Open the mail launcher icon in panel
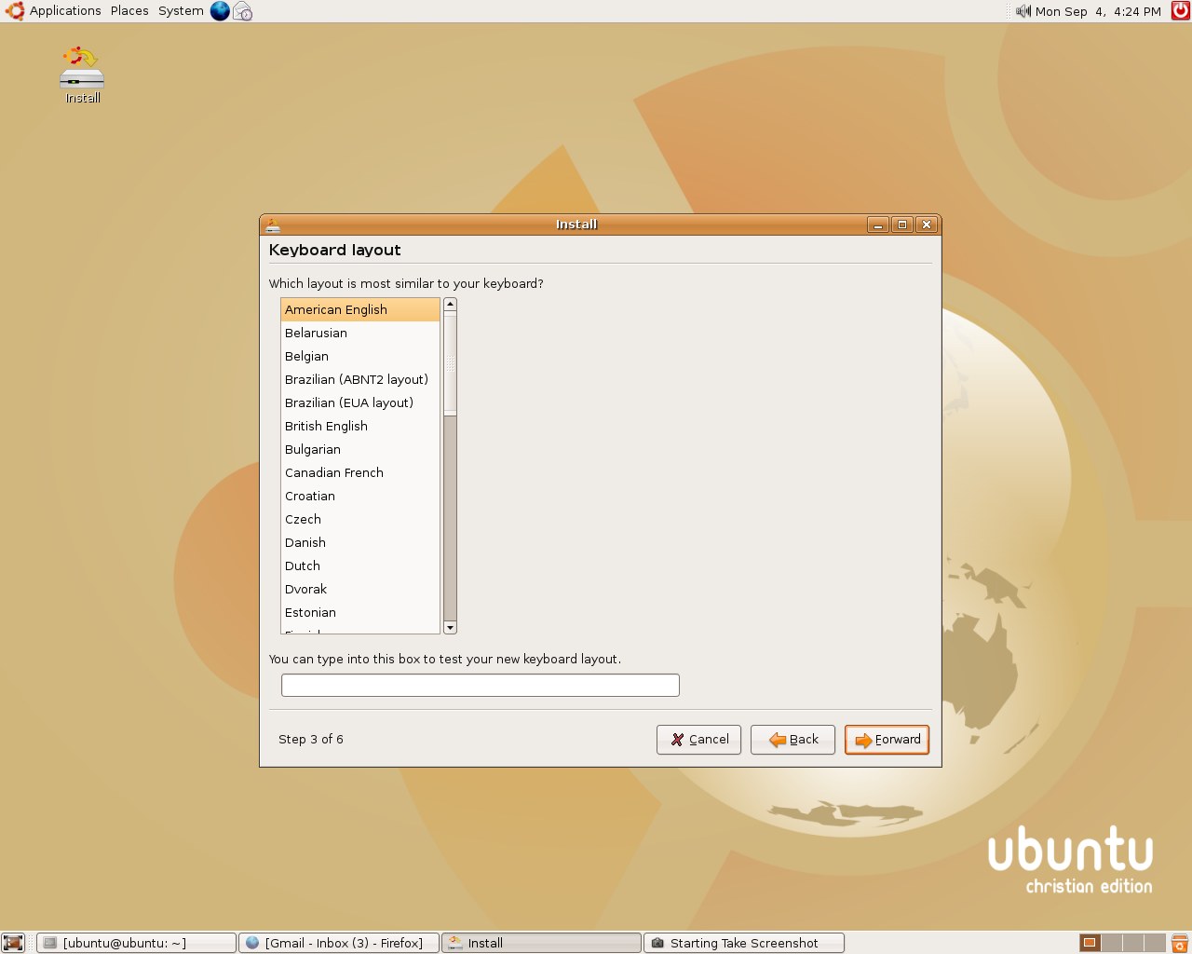This screenshot has width=1192, height=954. tap(242, 11)
